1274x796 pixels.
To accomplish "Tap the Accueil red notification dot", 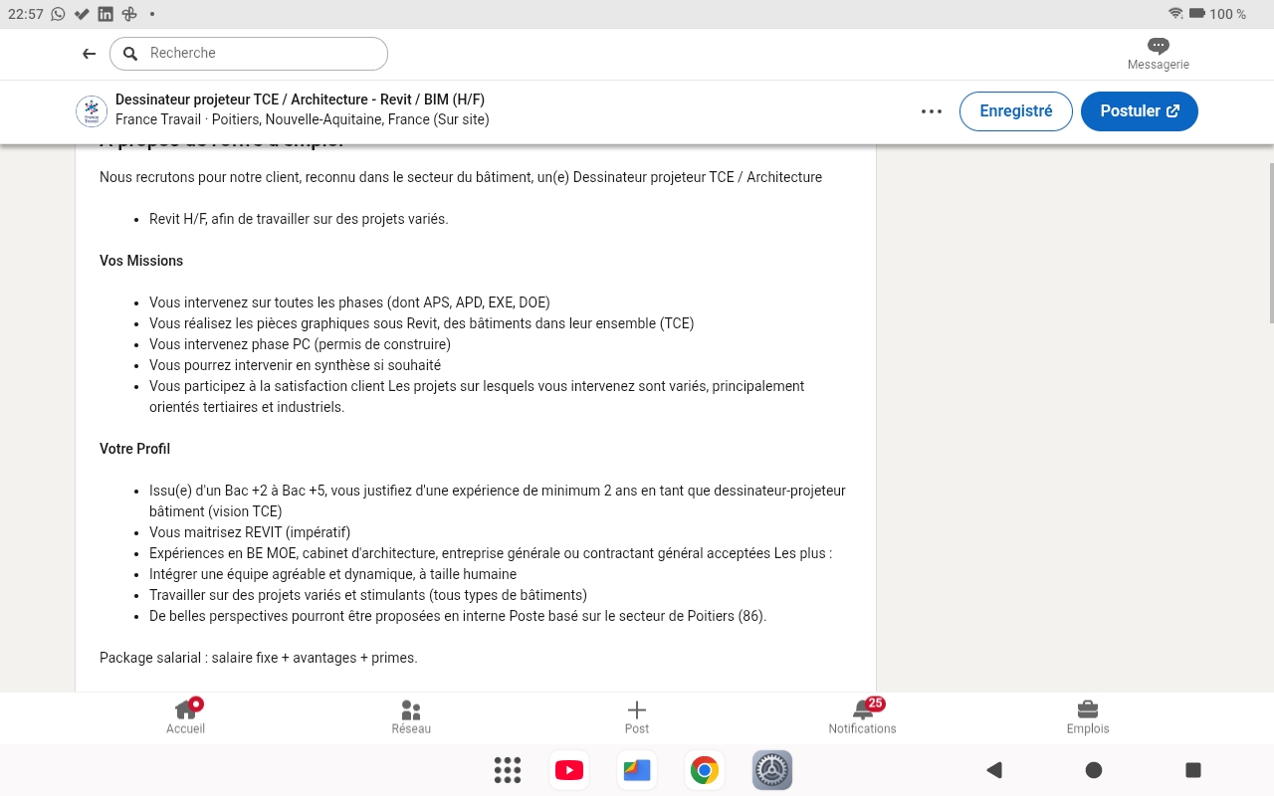I will tap(195, 701).
